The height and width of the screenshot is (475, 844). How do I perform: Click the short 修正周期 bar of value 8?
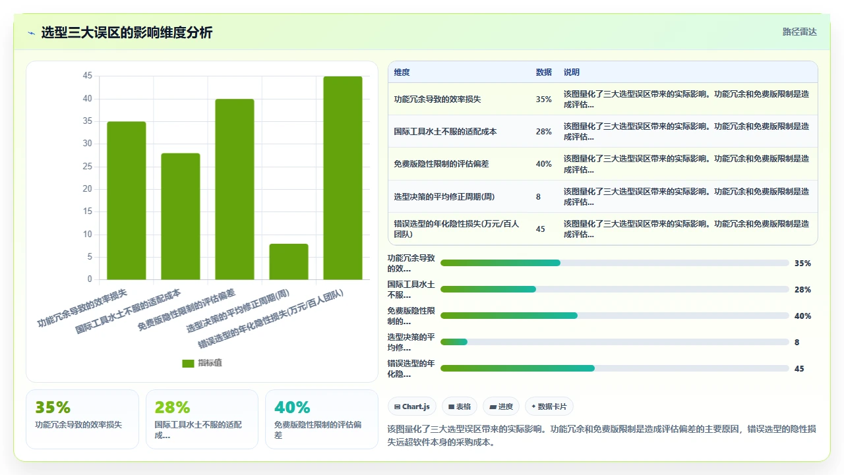pyautogui.click(x=289, y=262)
